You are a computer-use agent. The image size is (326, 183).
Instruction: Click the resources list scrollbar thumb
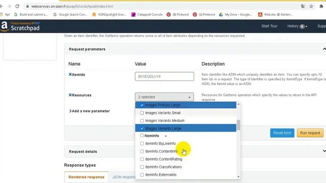(238, 125)
